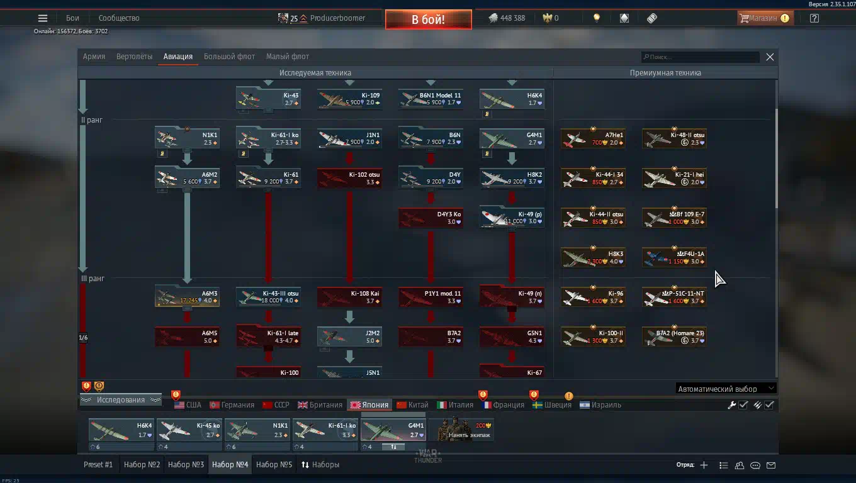Click the first red warning badge above Исследования

pyautogui.click(x=86, y=386)
